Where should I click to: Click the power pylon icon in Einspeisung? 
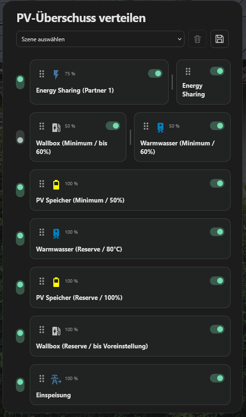point(56,380)
